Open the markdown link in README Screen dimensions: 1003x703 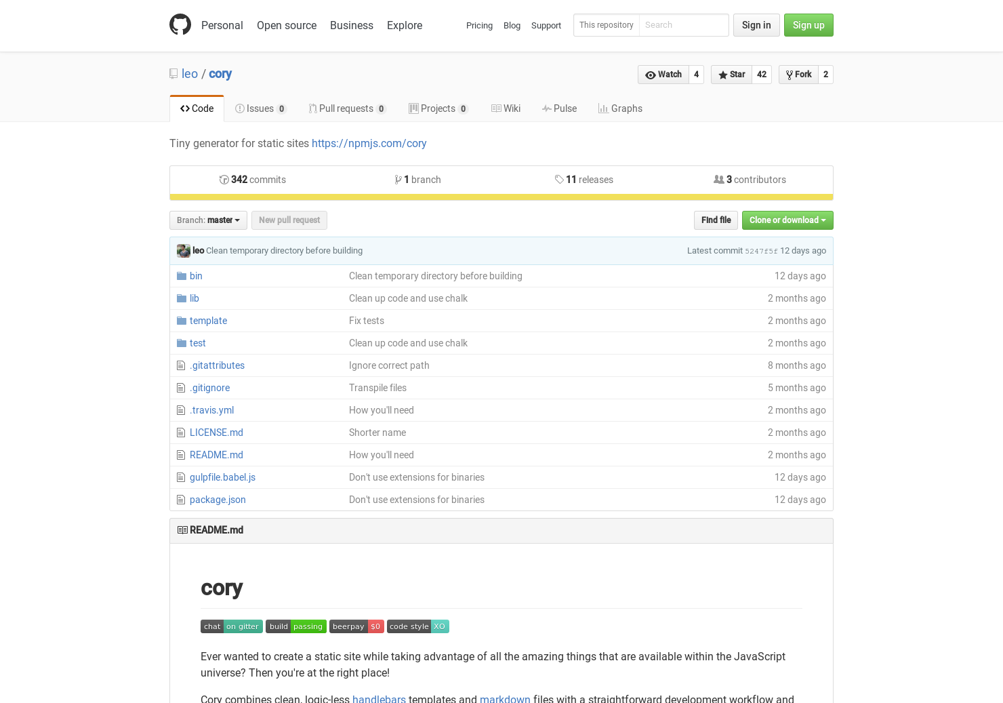[505, 699]
